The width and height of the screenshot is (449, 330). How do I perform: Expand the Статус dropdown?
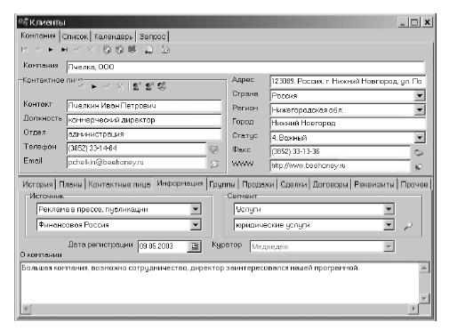(x=420, y=138)
